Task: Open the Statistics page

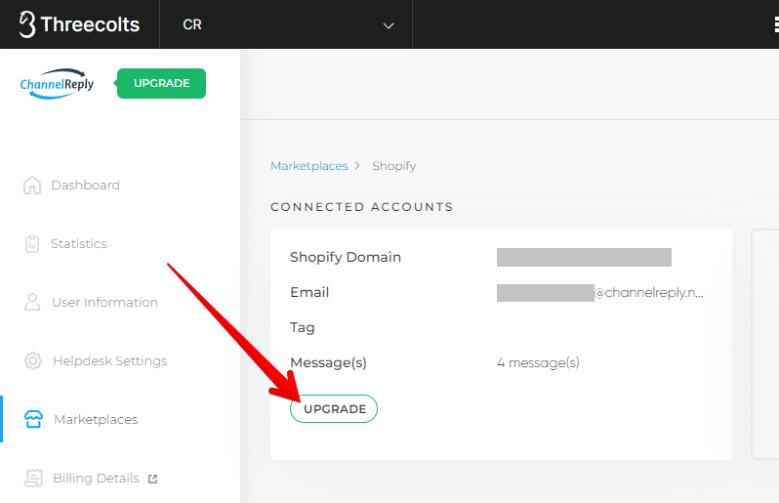Action: coord(78,243)
